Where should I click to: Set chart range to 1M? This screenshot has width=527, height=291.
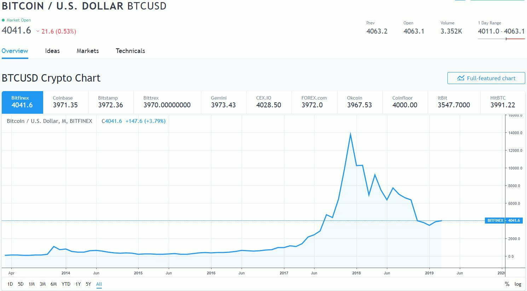[31, 284]
